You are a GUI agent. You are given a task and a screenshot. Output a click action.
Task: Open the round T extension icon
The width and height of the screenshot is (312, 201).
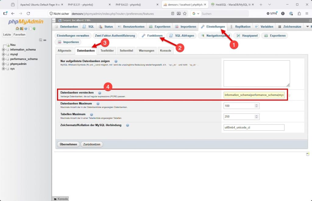click(283, 13)
